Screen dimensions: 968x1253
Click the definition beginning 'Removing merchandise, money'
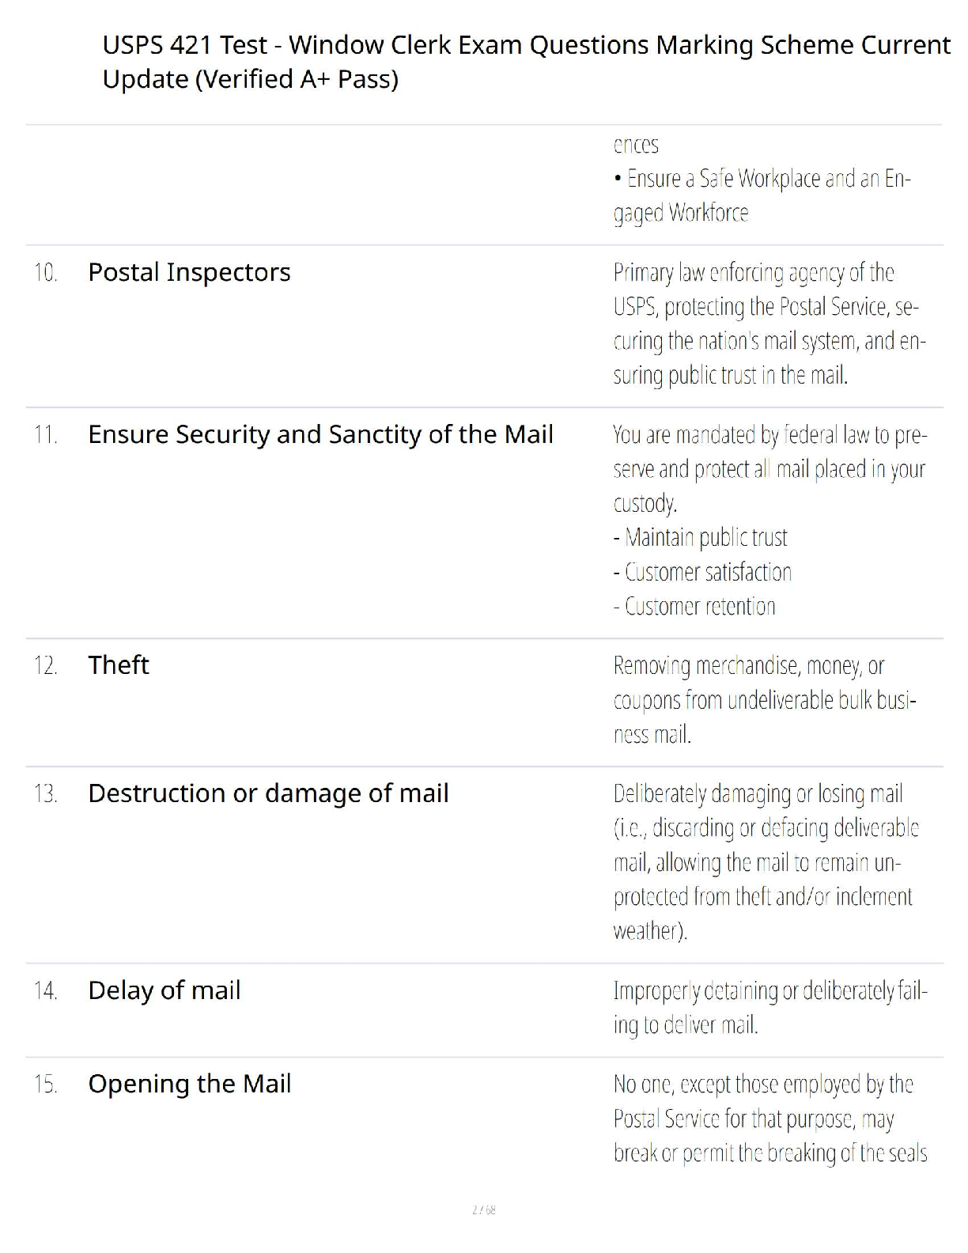pos(765,700)
